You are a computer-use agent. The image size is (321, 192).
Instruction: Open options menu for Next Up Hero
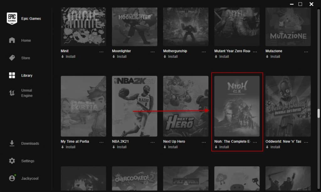(x=204, y=142)
